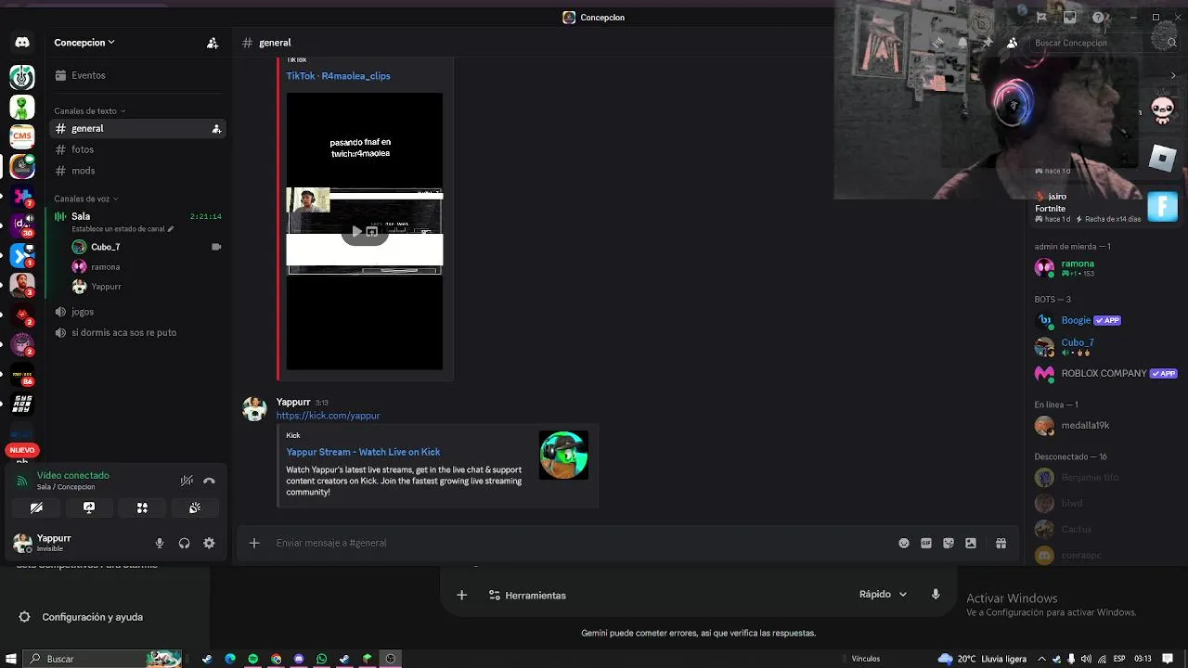This screenshot has height=668, width=1188.
Task: Open gift Nitro icon in message bar
Action: point(1001,544)
